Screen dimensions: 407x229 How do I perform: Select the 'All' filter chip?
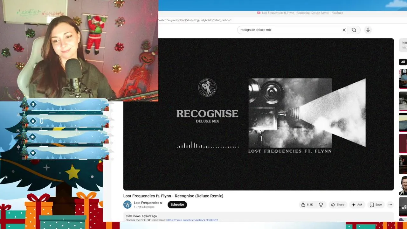pyautogui.click(x=403, y=62)
